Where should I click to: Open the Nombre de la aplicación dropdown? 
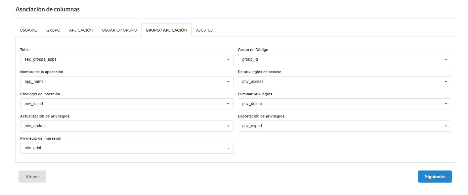coord(127,82)
